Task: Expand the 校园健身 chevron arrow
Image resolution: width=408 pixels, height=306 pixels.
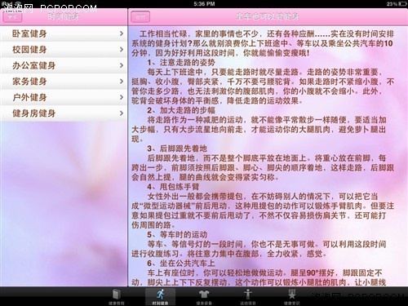Action: (x=122, y=50)
